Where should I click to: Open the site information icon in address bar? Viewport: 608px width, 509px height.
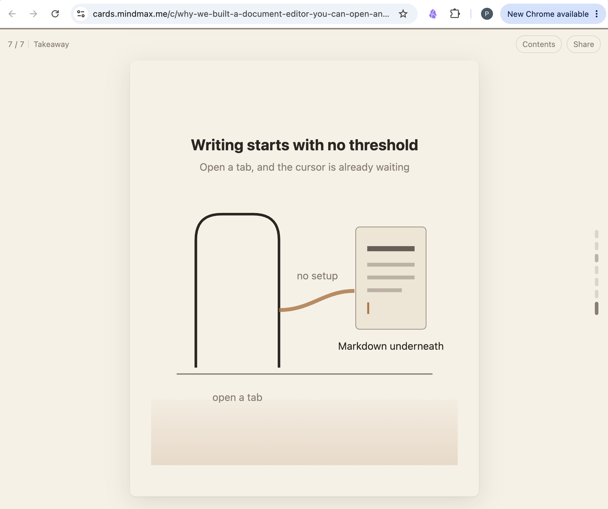pos(81,14)
